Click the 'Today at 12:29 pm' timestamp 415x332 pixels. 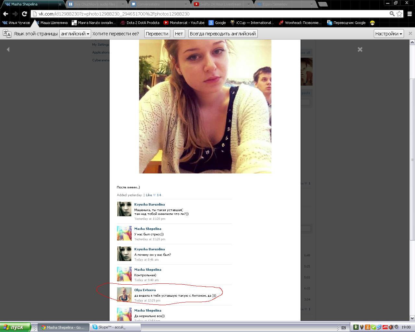coord(147,301)
